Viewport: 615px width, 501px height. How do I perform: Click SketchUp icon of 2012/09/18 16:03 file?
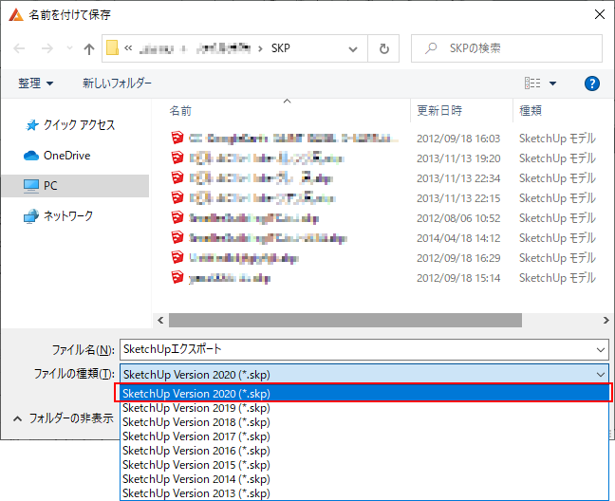[x=177, y=138]
